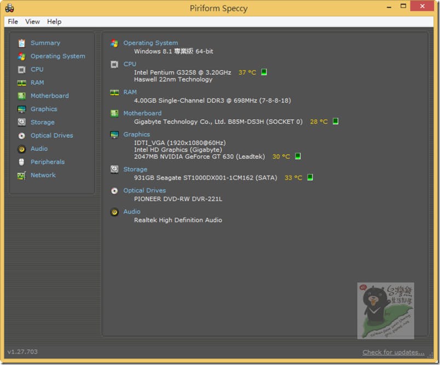
Task: Go to Operating System section in sidebar
Action: (58, 56)
